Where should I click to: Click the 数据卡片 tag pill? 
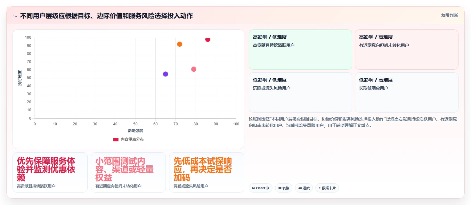[327, 188]
